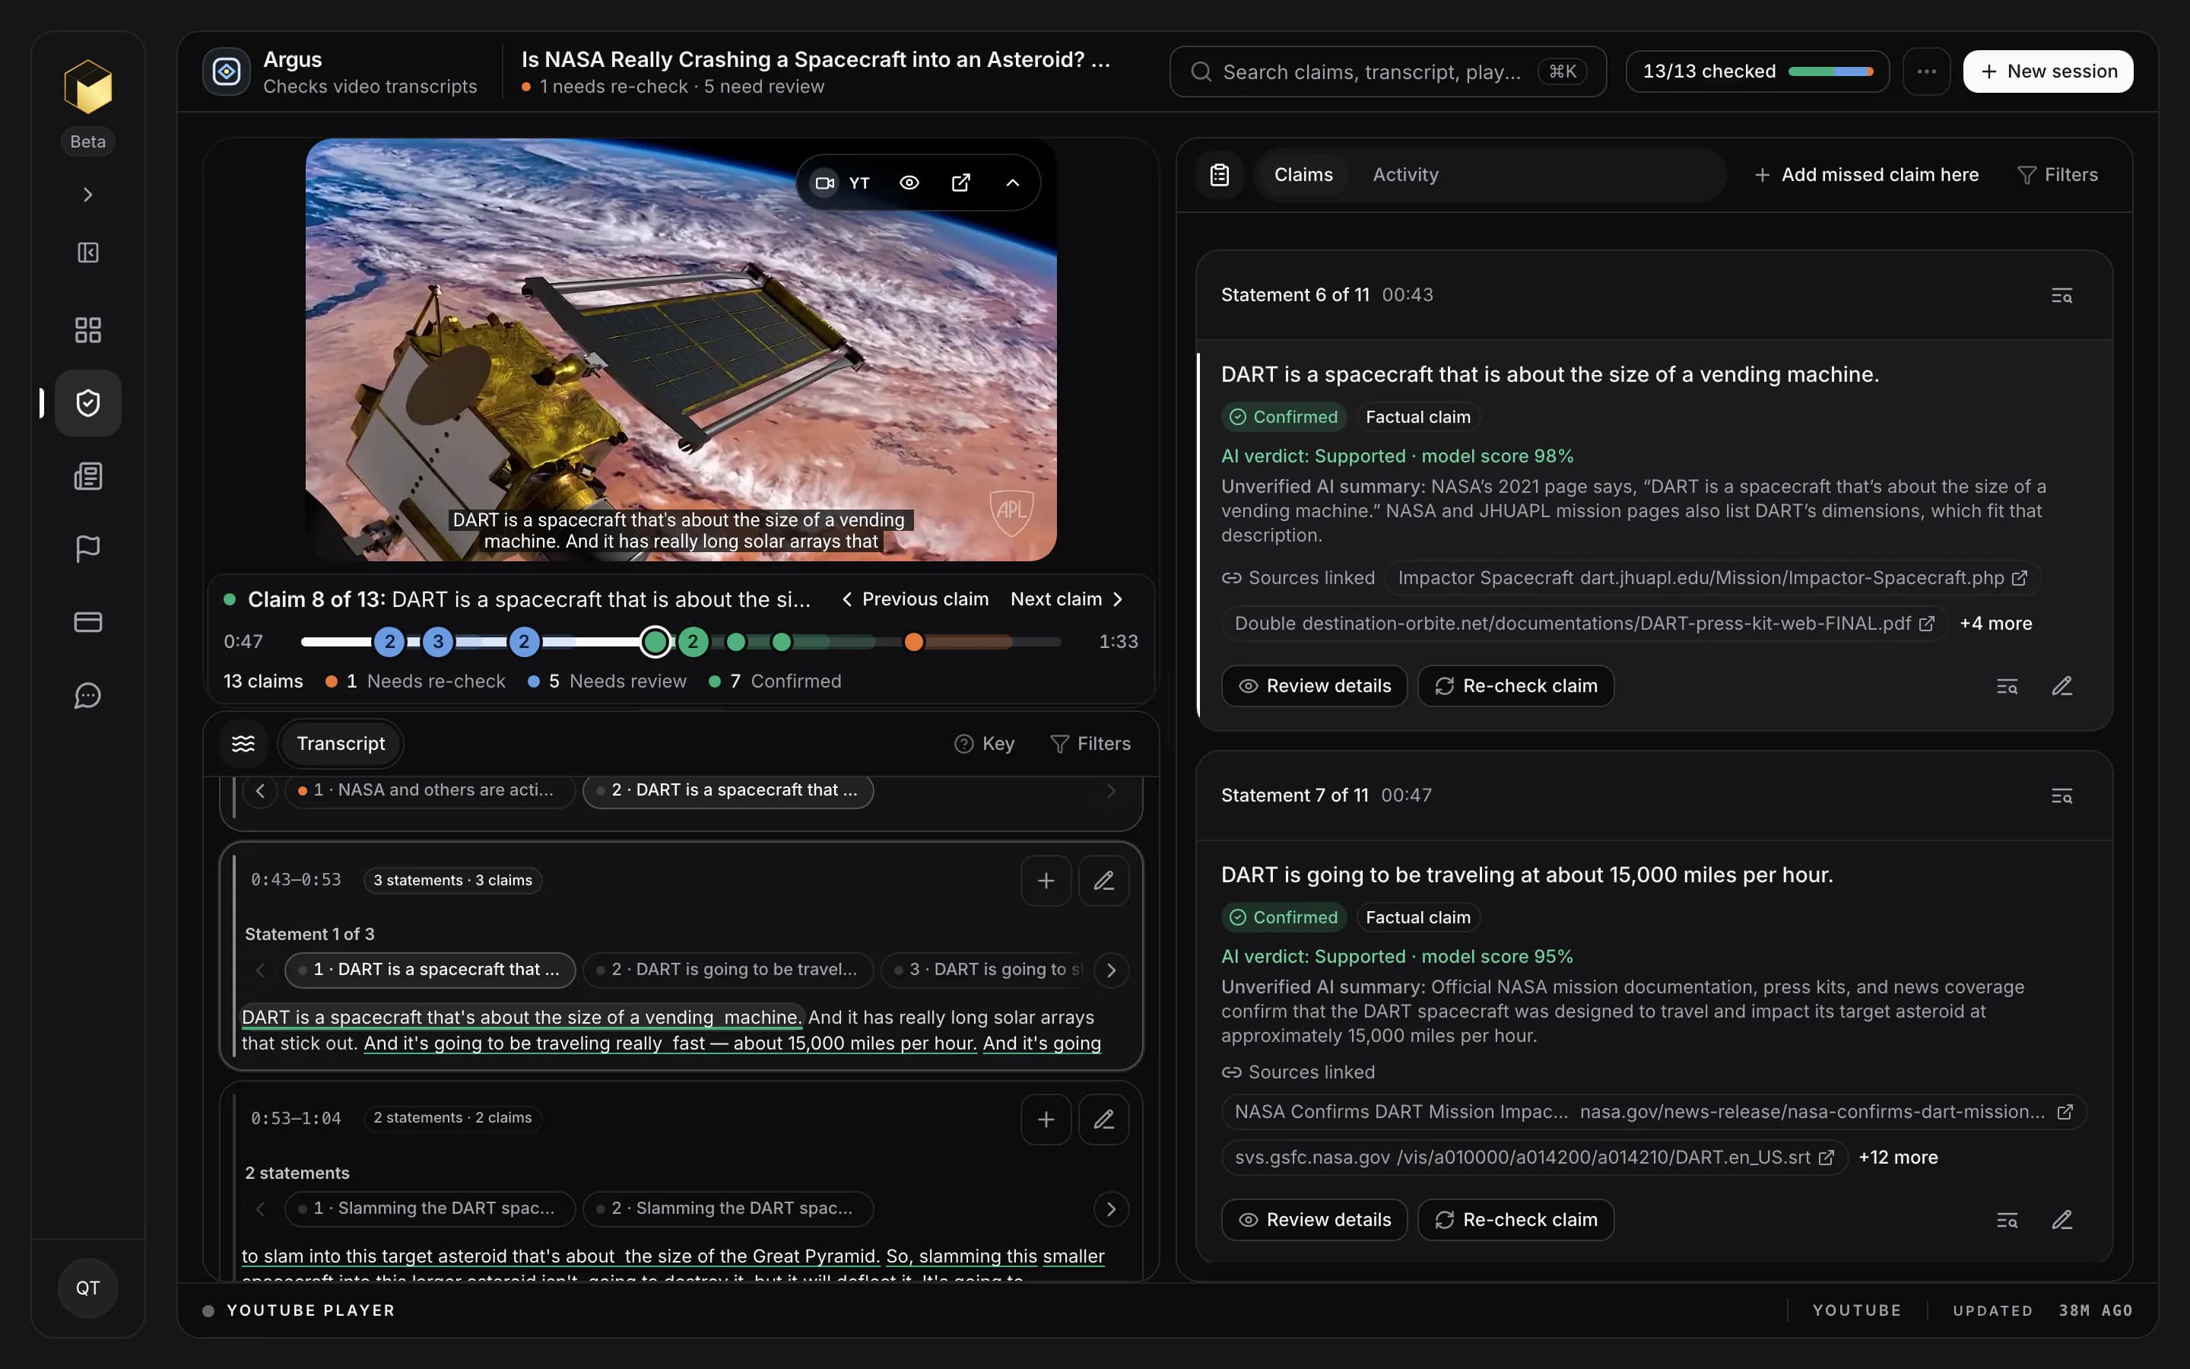Toggle the video eye visibility icon

tap(909, 183)
